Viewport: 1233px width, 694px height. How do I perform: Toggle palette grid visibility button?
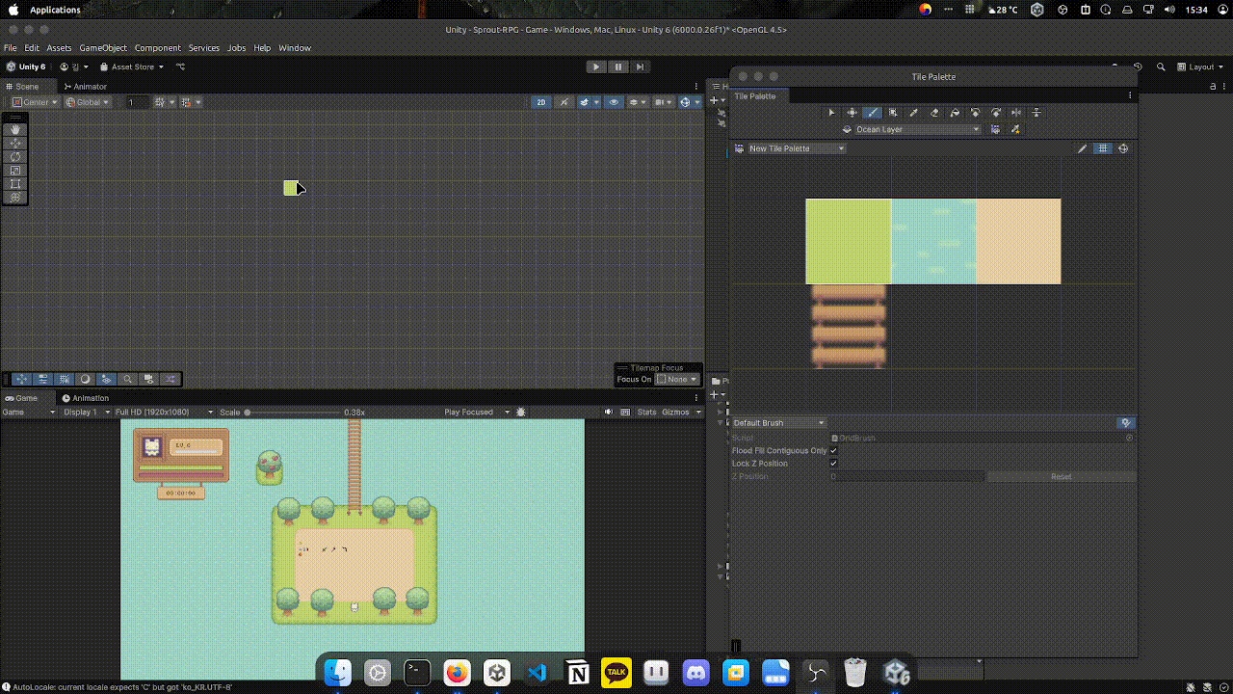pos(1103,148)
